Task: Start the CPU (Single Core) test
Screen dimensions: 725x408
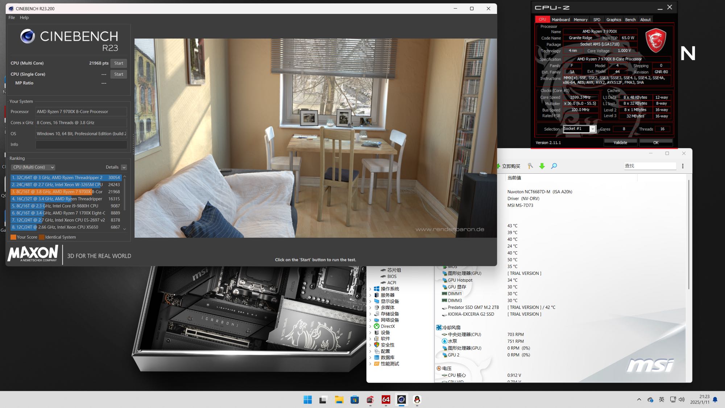Action: click(119, 74)
